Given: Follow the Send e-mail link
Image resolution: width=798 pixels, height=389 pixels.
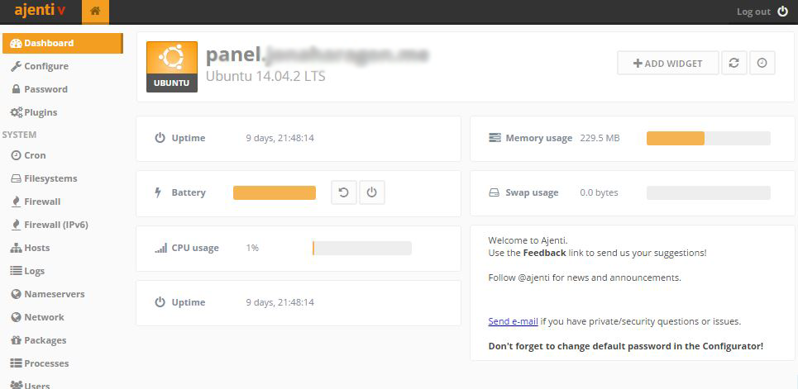Looking at the screenshot, I should pyautogui.click(x=513, y=321).
